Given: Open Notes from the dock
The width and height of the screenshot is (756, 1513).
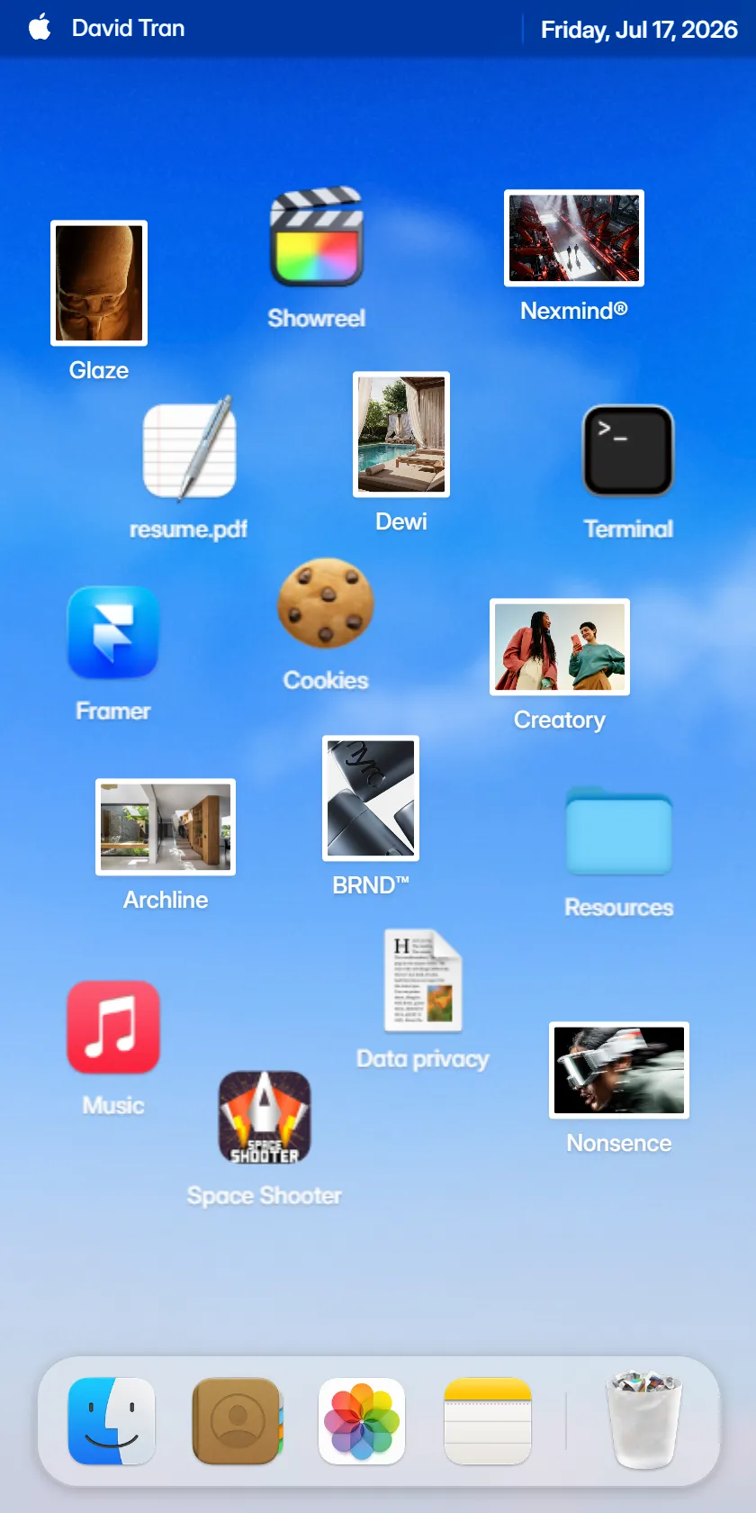Looking at the screenshot, I should (x=488, y=1421).
